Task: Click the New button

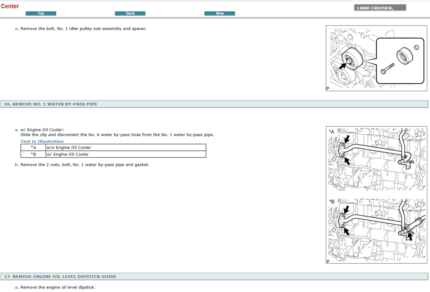Action: (220, 13)
